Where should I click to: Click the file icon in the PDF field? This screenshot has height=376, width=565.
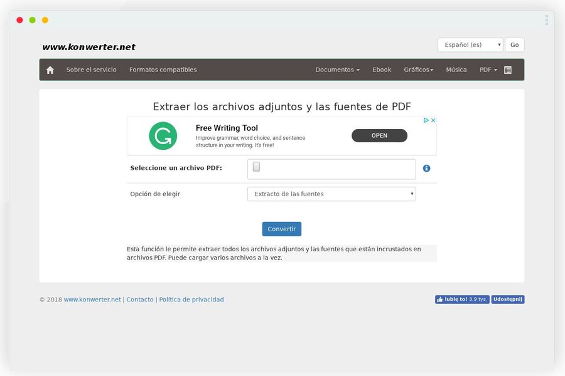pos(256,167)
